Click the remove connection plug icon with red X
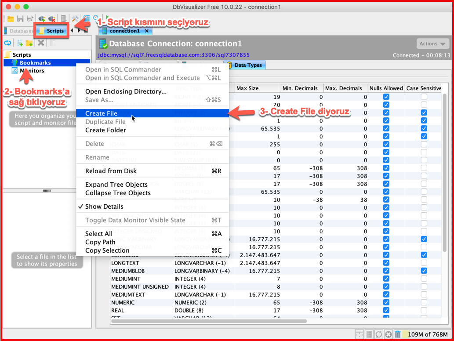This screenshot has height=341, width=454. [x=52, y=19]
